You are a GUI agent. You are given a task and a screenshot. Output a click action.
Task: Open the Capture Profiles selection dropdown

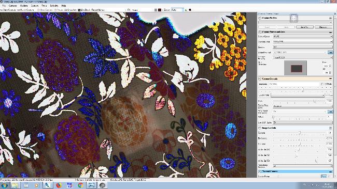point(296,23)
